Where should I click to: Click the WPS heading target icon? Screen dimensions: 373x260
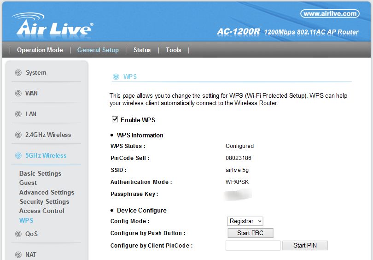click(x=116, y=77)
